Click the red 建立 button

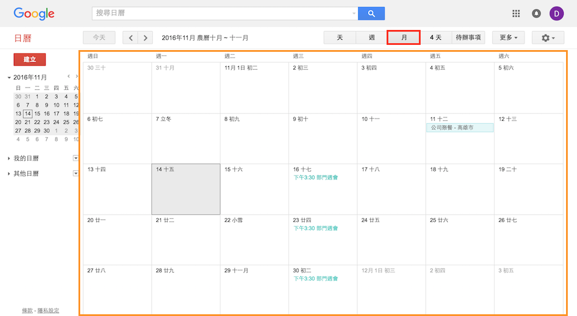coord(29,60)
